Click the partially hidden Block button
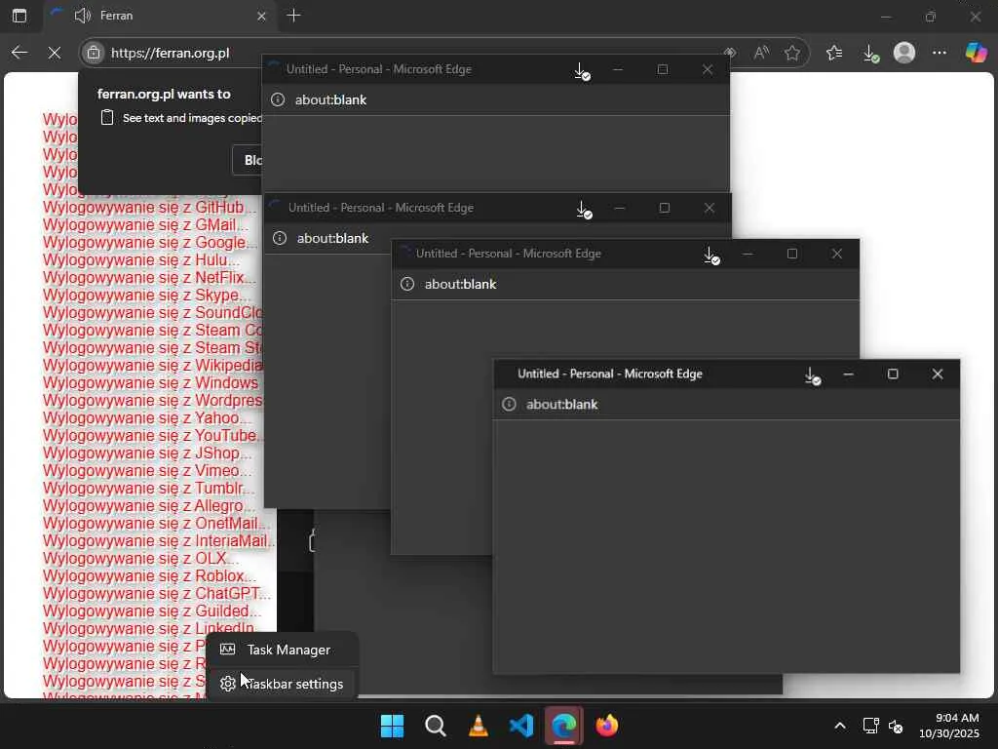 pos(248,160)
